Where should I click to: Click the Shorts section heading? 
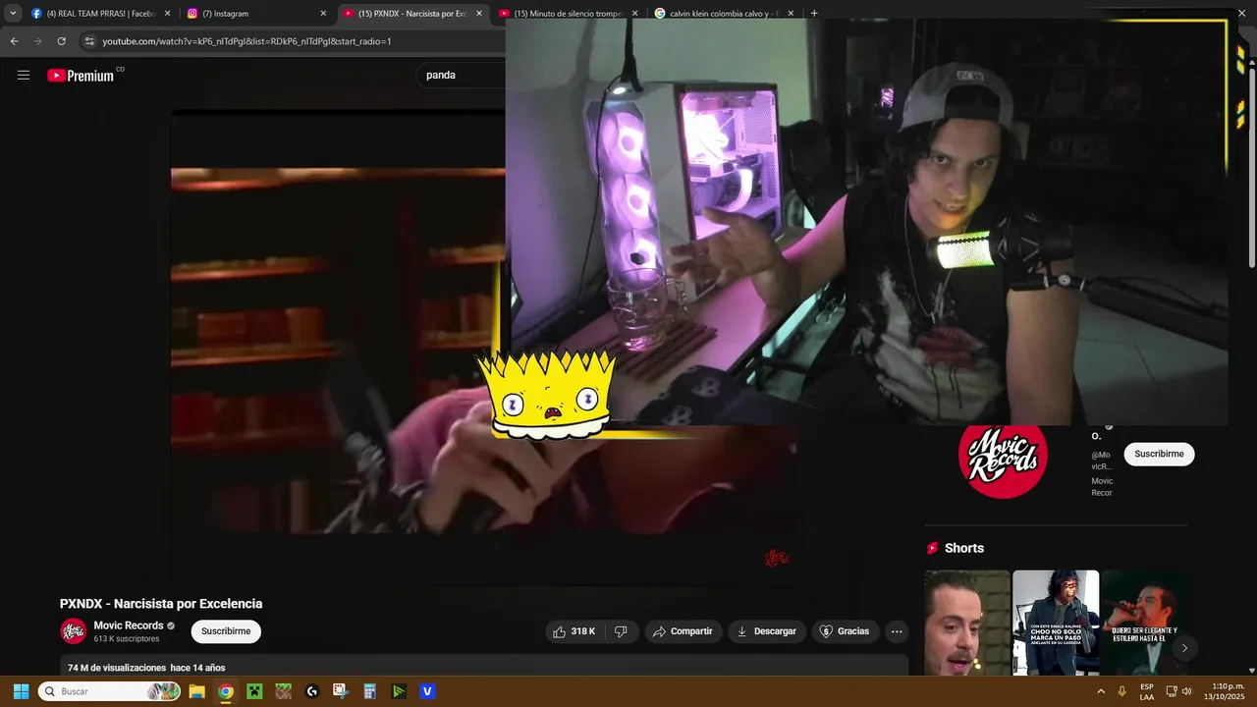point(964,548)
